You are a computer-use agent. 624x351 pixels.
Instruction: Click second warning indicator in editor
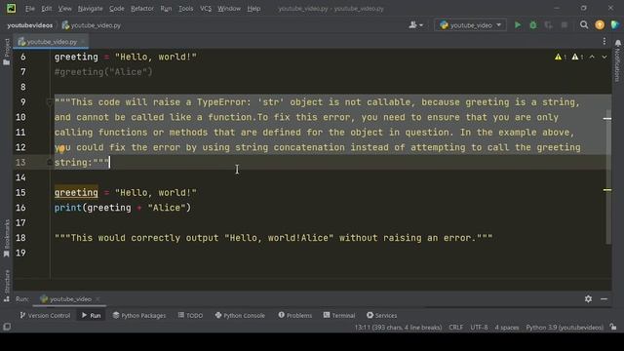[577, 58]
